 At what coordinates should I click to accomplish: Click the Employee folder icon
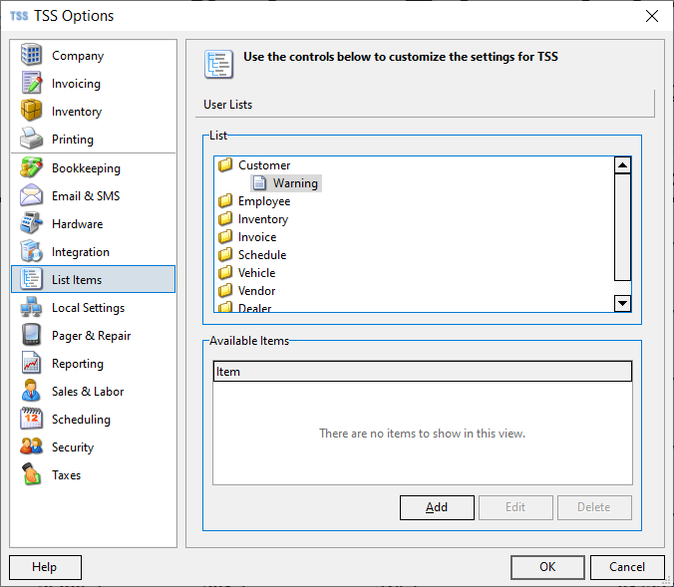tap(225, 200)
